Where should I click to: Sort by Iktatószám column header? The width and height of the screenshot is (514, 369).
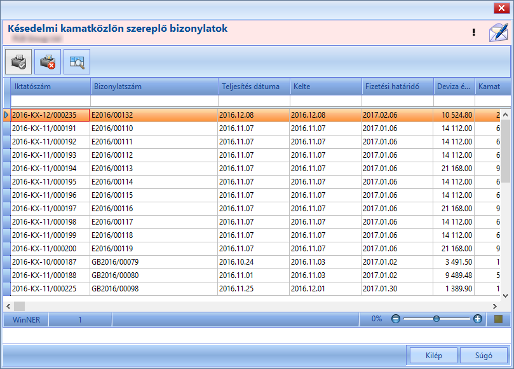click(x=50, y=87)
